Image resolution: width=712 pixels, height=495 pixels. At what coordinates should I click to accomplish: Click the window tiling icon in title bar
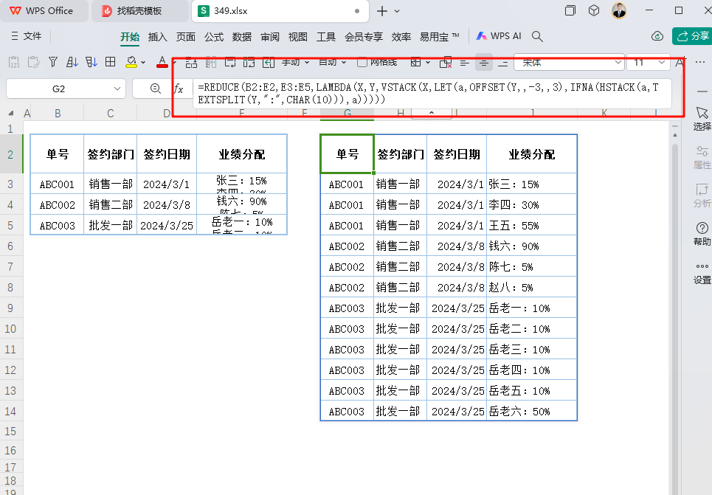[570, 10]
